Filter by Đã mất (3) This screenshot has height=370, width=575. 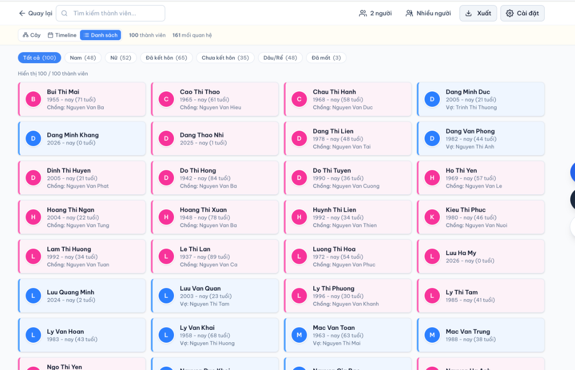326,58
